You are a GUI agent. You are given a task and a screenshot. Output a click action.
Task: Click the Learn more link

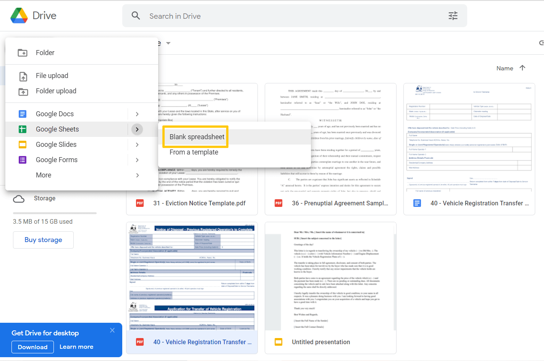(76, 347)
